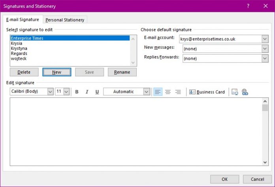This screenshot has width=275, height=187.
Task: Click the editor scrollbar thumb
Action: 265,108
